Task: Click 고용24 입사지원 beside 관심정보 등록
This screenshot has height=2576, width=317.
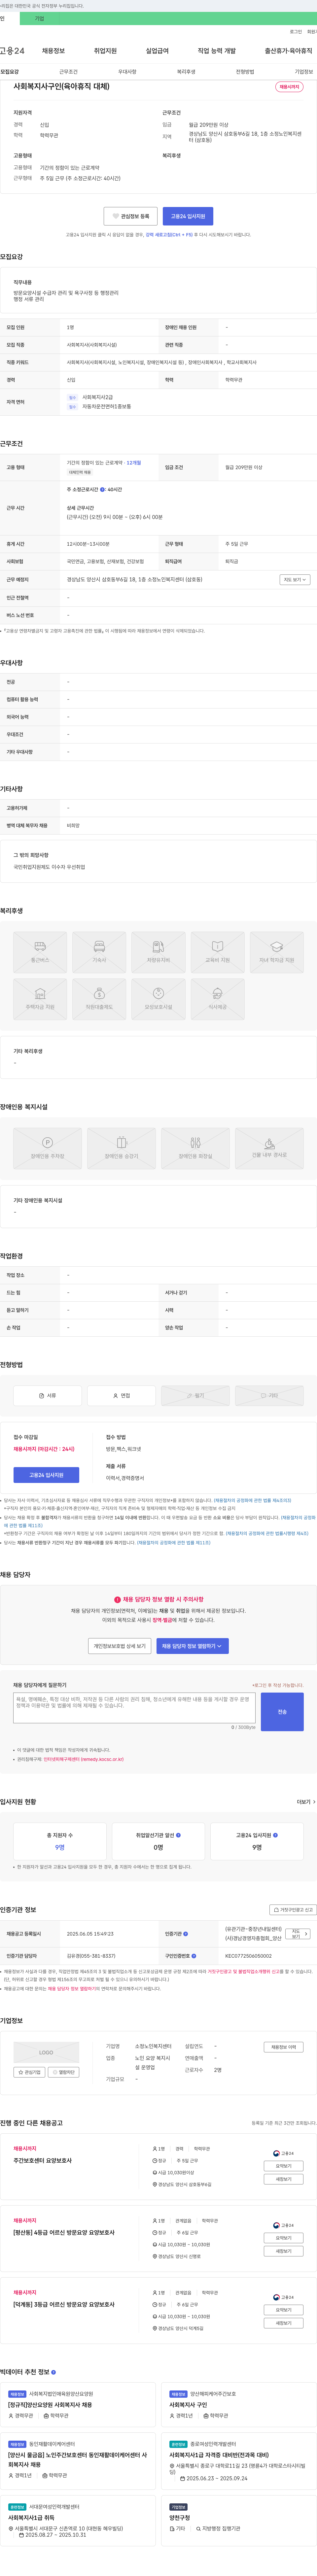Action: pyautogui.click(x=188, y=216)
